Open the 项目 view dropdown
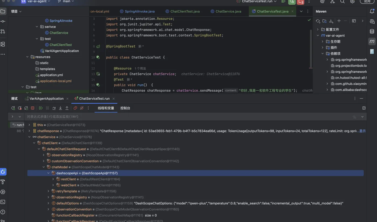 tap(16, 11)
